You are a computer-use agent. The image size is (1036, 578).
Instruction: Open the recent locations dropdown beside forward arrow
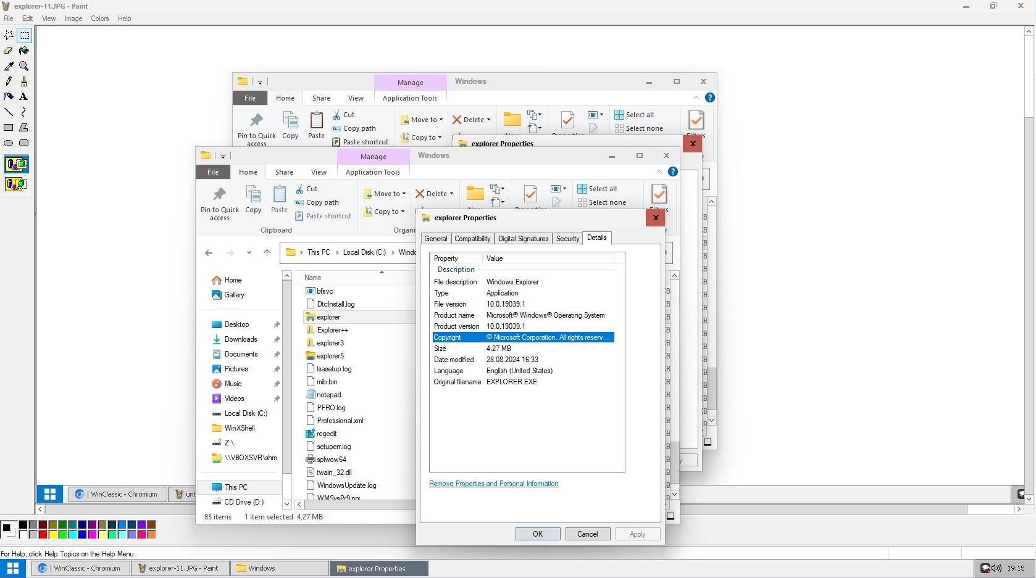249,252
